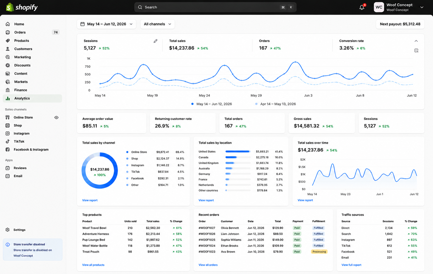Image resolution: width=433 pixels, height=274 pixels.
Task: Open View report under sales by channel
Action: tap(90, 200)
